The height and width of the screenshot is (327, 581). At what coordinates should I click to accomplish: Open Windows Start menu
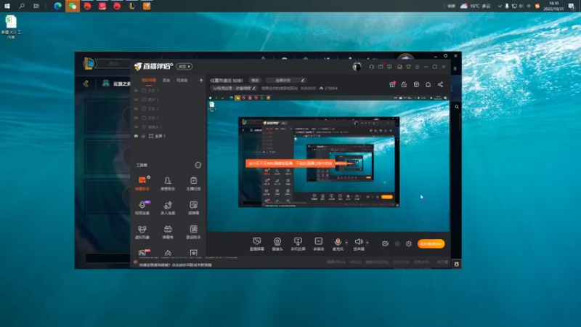pyautogui.click(x=7, y=6)
